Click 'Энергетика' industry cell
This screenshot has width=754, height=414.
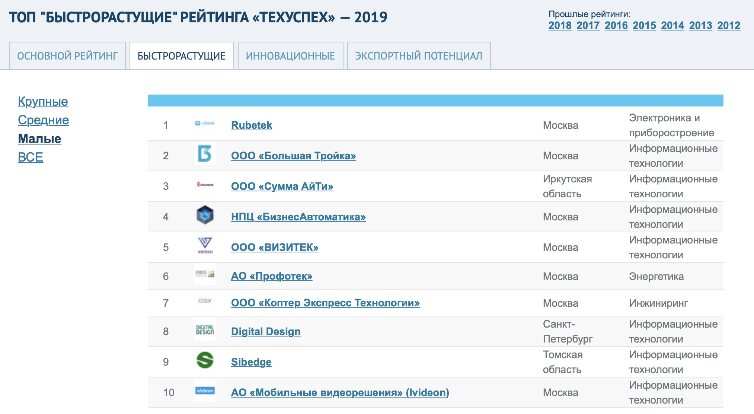point(656,276)
